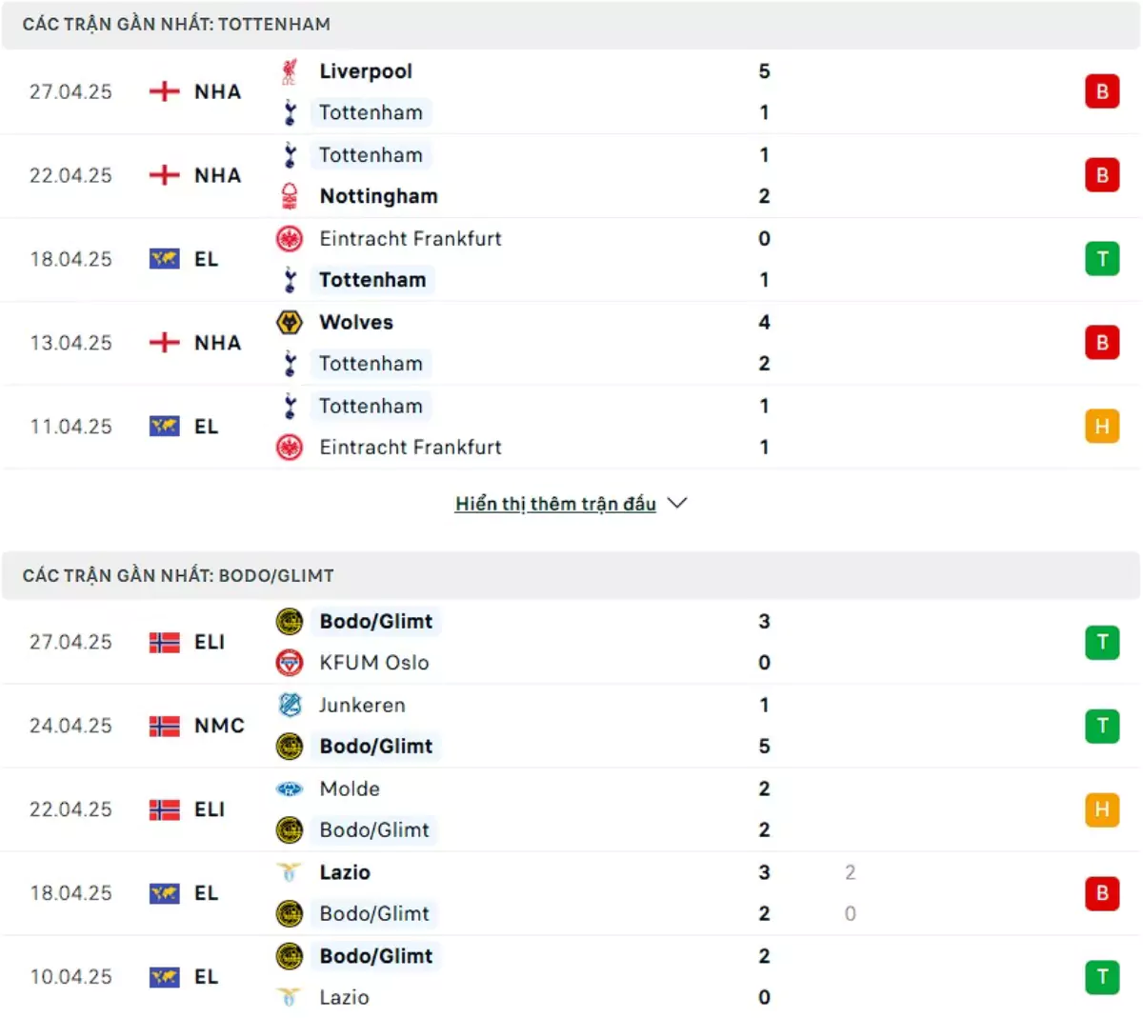Open the Junkeren vs Bodo/Glimt 24.04.25 match date
The height and width of the screenshot is (1018, 1143).
tap(70, 726)
